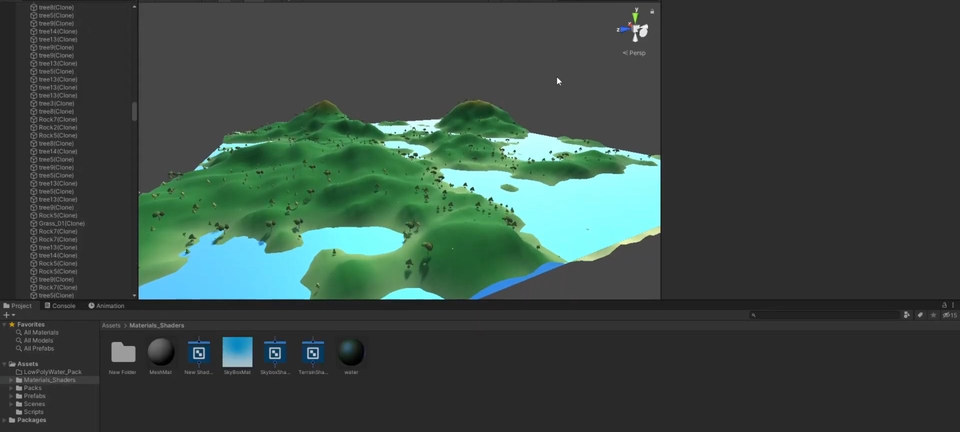Click the center cube of the scene gizmo
The image size is (960, 432).
[x=635, y=29]
